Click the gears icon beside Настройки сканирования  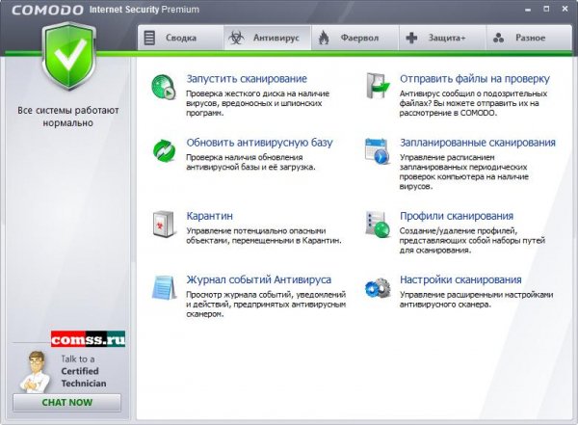tap(378, 288)
